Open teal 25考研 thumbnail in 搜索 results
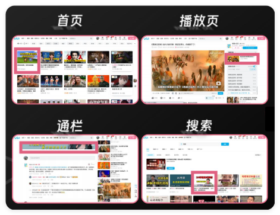 pyautogui.click(x=181, y=181)
